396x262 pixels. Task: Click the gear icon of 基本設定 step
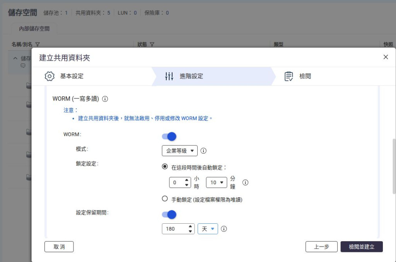49,76
